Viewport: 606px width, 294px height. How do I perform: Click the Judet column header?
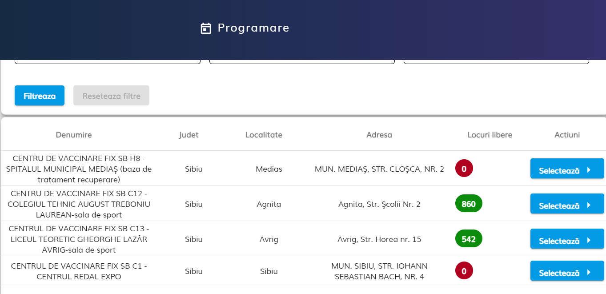(x=189, y=135)
